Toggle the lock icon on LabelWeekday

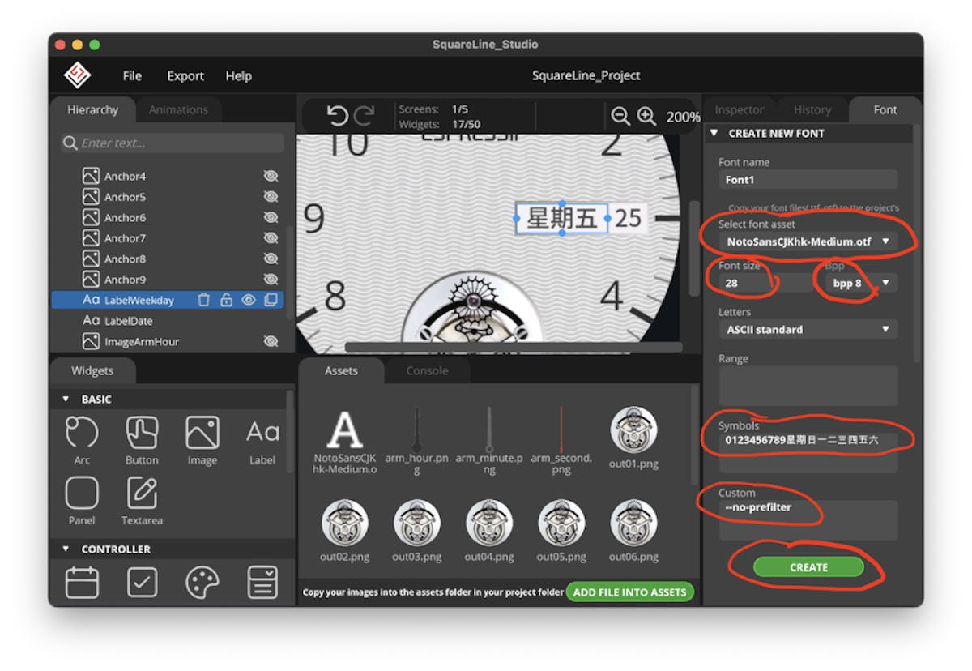click(226, 300)
